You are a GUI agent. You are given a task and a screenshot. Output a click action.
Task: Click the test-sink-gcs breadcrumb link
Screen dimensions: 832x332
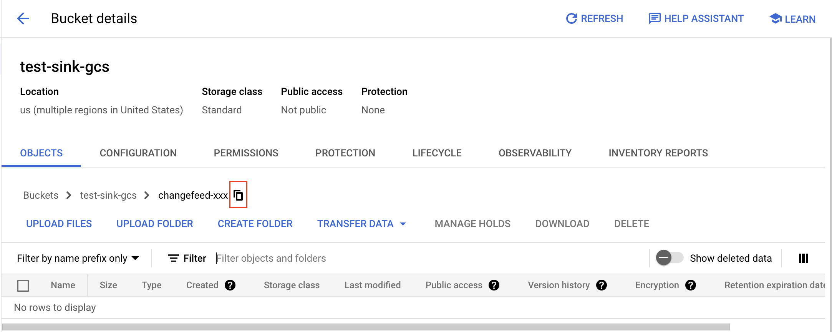pyautogui.click(x=108, y=195)
